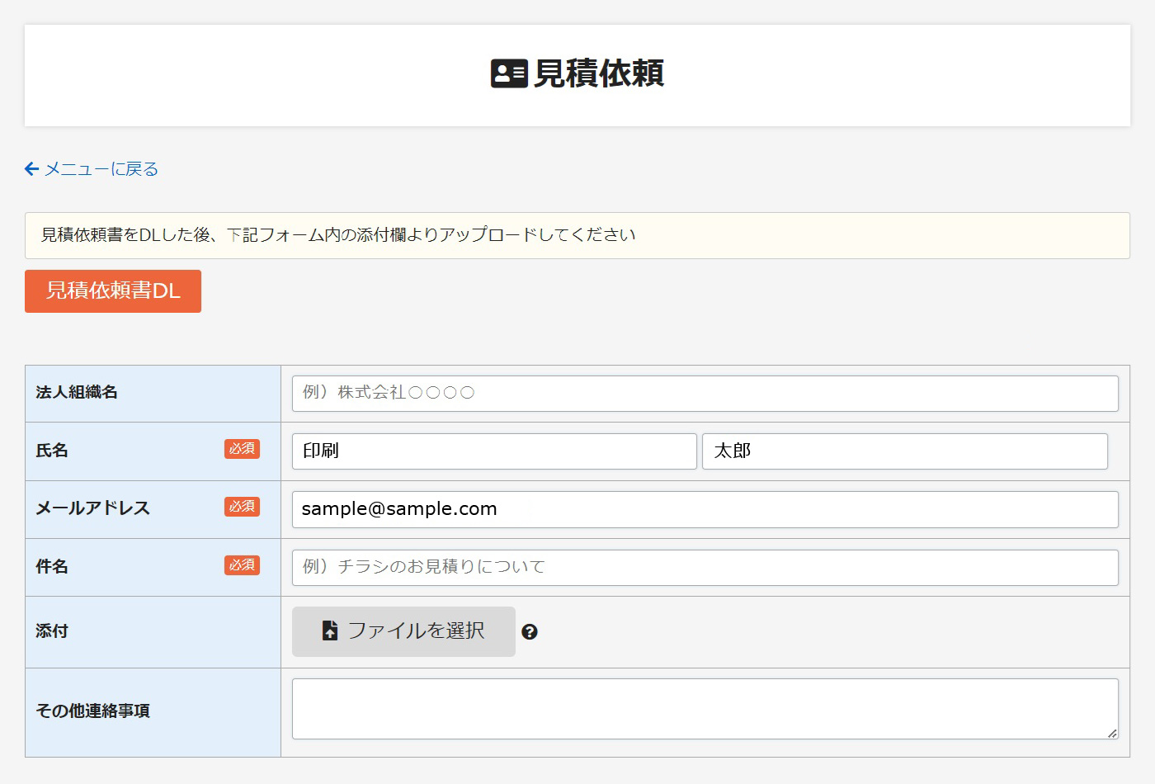Click the resize handle of その他連絡事項 textarea

1112,733
